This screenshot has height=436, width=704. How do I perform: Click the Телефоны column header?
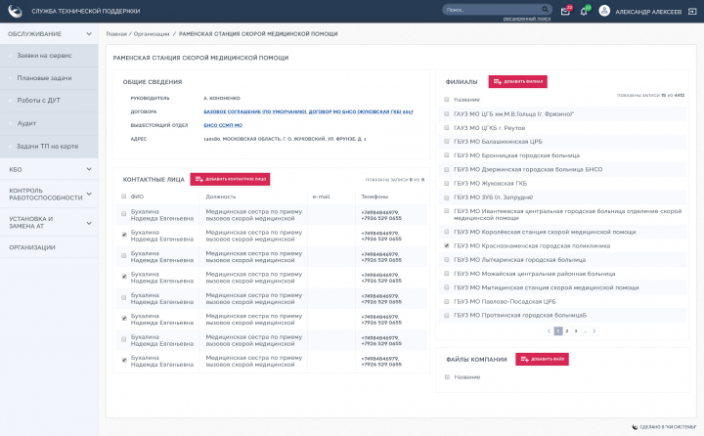tap(374, 196)
